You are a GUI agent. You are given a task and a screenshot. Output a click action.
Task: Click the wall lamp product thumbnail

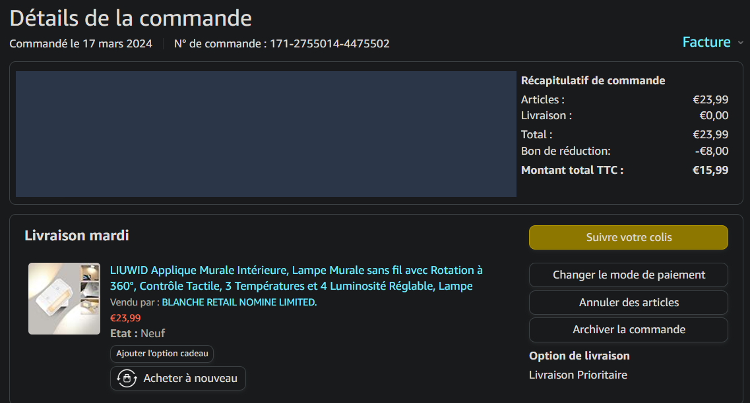pos(64,298)
